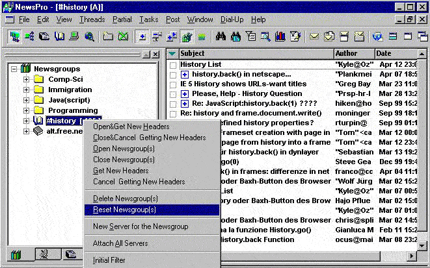Expand the 'history.back() in netscape...' thread

(185, 75)
